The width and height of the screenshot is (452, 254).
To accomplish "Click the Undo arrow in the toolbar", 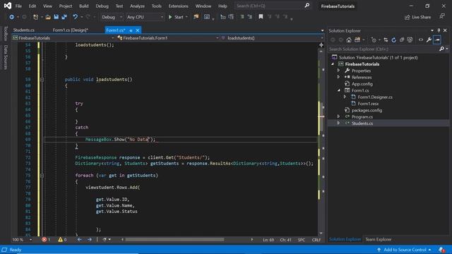I will click(76, 17).
